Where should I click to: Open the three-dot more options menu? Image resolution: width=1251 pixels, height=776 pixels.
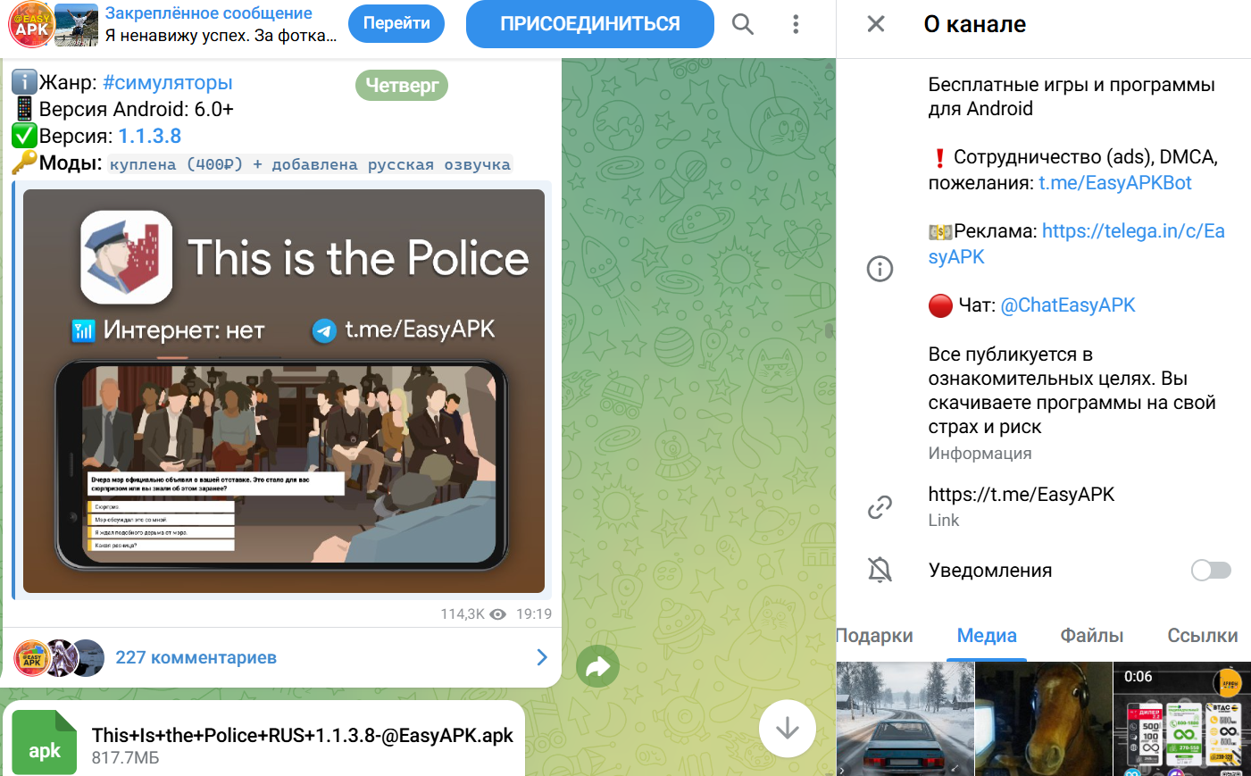[795, 24]
